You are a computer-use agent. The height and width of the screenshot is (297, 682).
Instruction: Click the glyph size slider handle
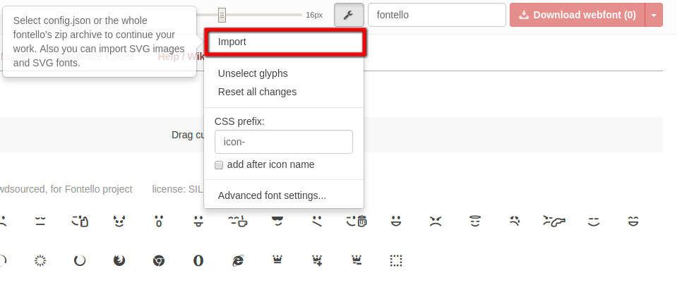(x=222, y=15)
